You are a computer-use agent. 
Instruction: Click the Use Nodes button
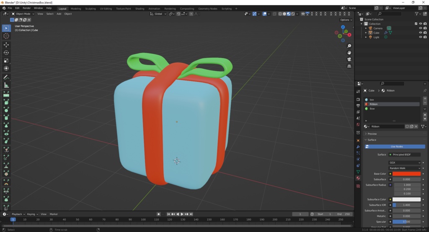[x=395, y=147]
